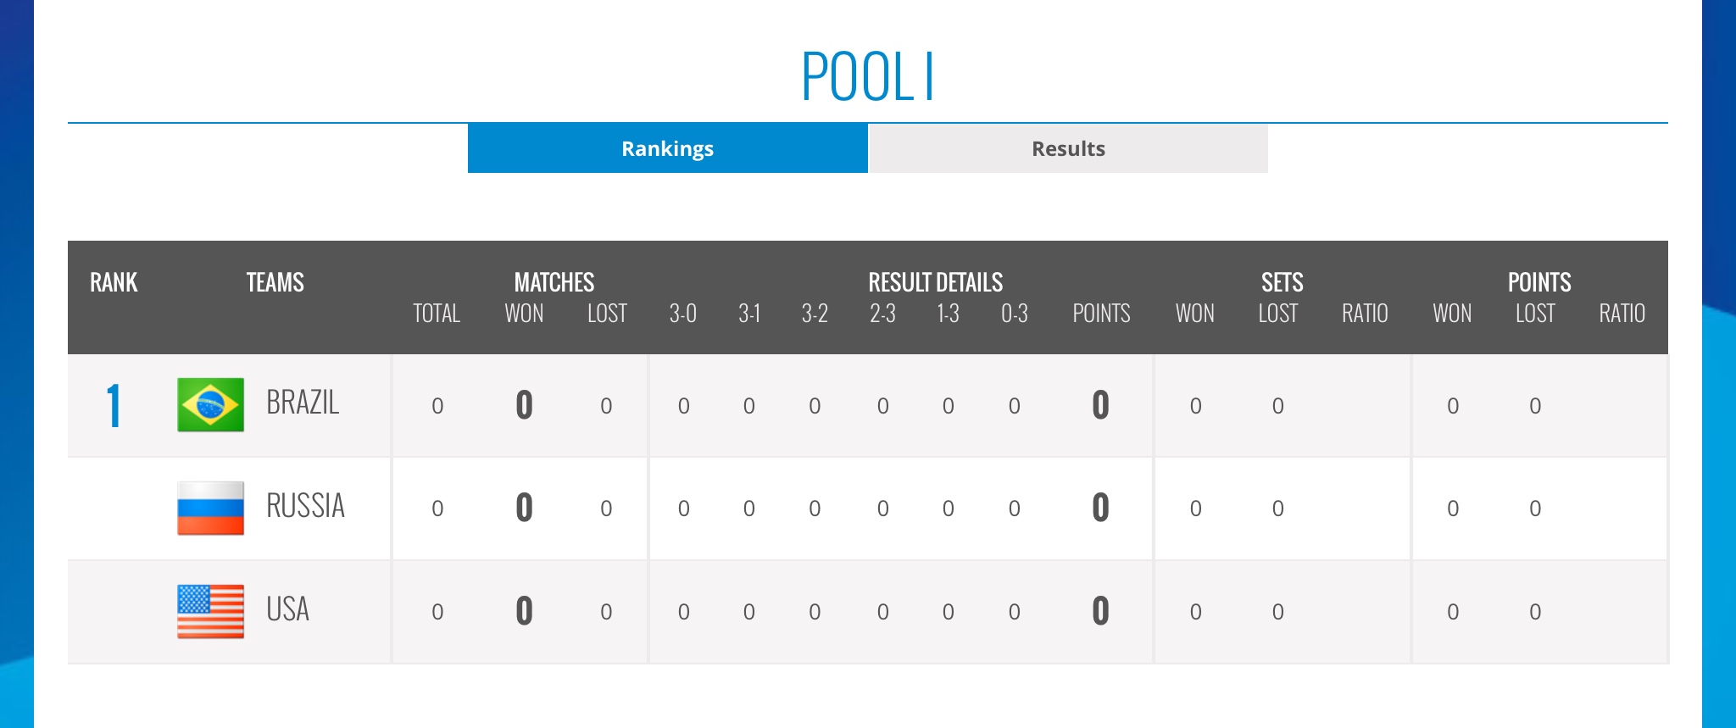The image size is (1736, 728).
Task: Click the TEAMS column header
Action: tap(275, 282)
